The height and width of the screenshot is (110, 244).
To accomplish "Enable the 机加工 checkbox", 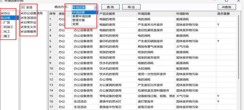I will coord(2,27).
